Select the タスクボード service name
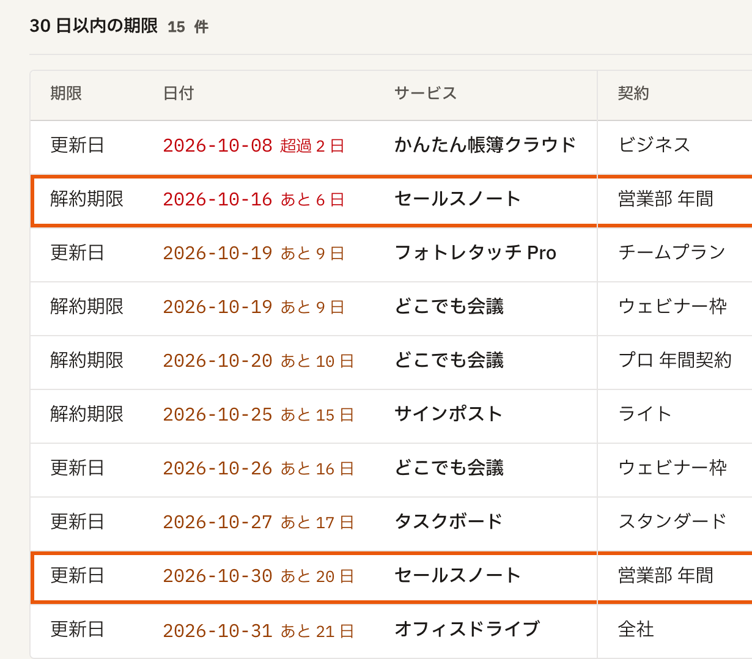The image size is (752, 659). (x=449, y=521)
